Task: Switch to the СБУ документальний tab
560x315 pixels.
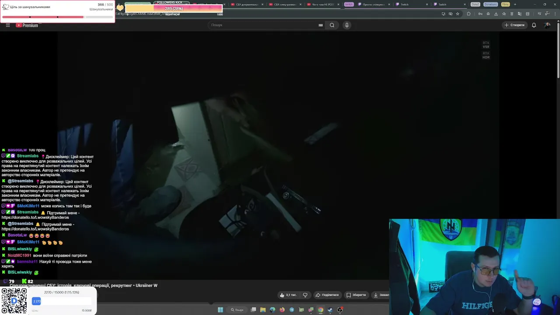Action: tap(246, 4)
